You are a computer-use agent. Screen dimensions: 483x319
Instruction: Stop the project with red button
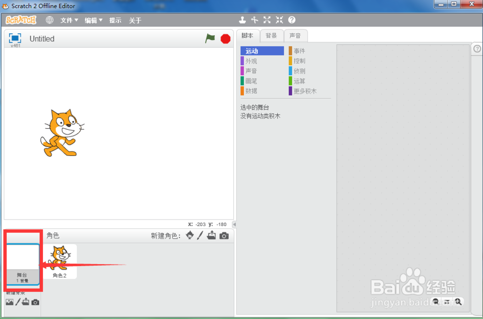(226, 39)
